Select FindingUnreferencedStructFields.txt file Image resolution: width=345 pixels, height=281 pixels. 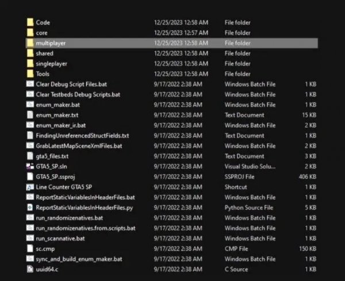pyautogui.click(x=82, y=136)
